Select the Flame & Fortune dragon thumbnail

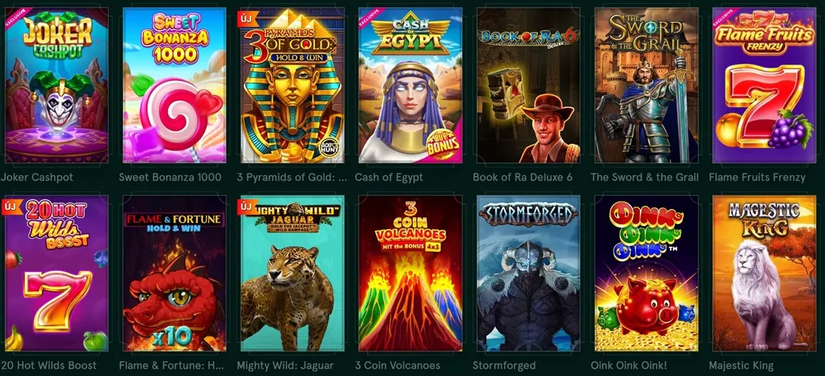point(175,273)
